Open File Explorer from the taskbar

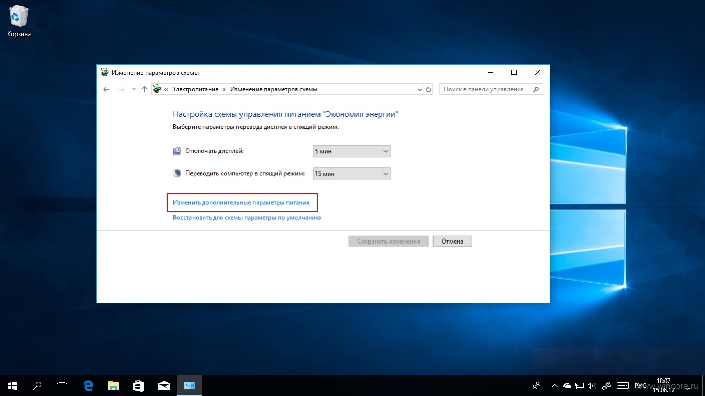pos(114,385)
